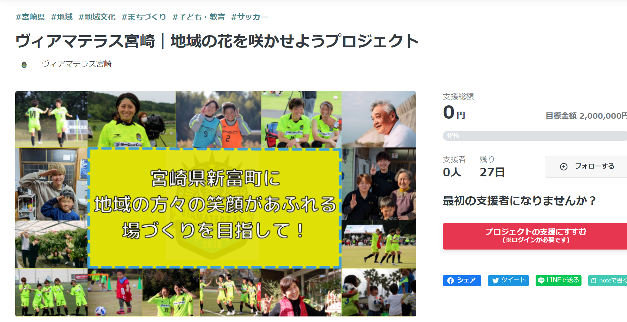The width and height of the screenshot is (627, 322).
Task: Click the Facebook icon on the share button
Action: [x=450, y=281]
